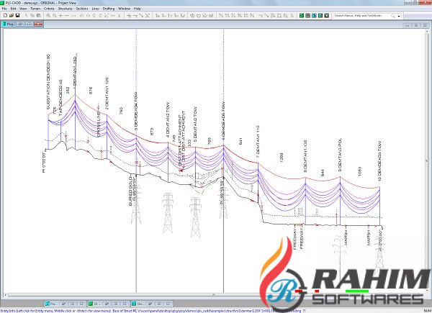Screen dimensions: 432x313
Task: Click the second Zoom magnifier icon
Action: point(55,16)
